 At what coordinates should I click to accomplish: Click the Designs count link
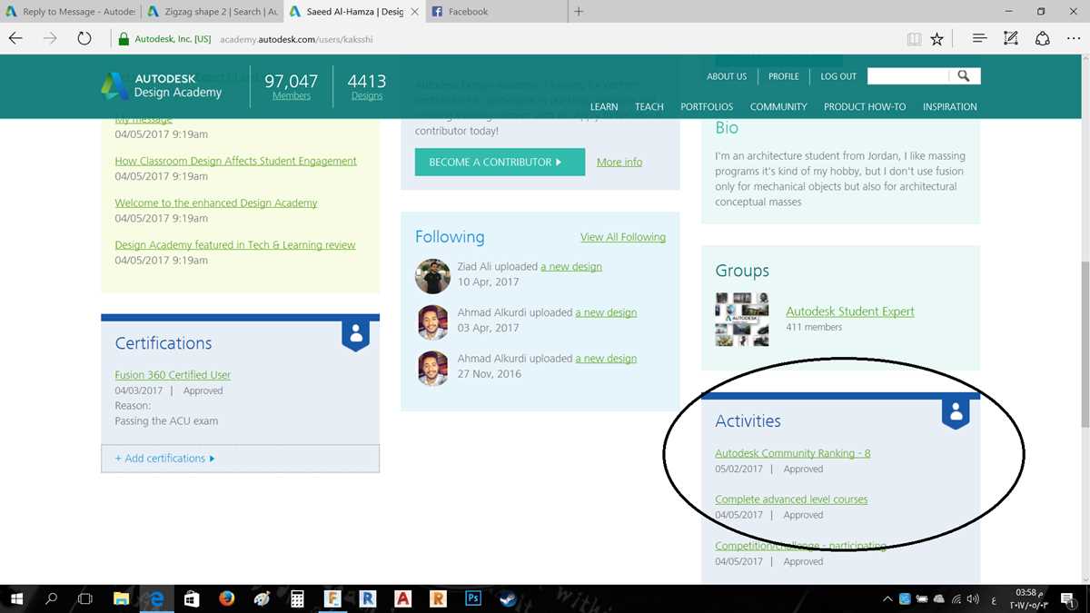367,95
